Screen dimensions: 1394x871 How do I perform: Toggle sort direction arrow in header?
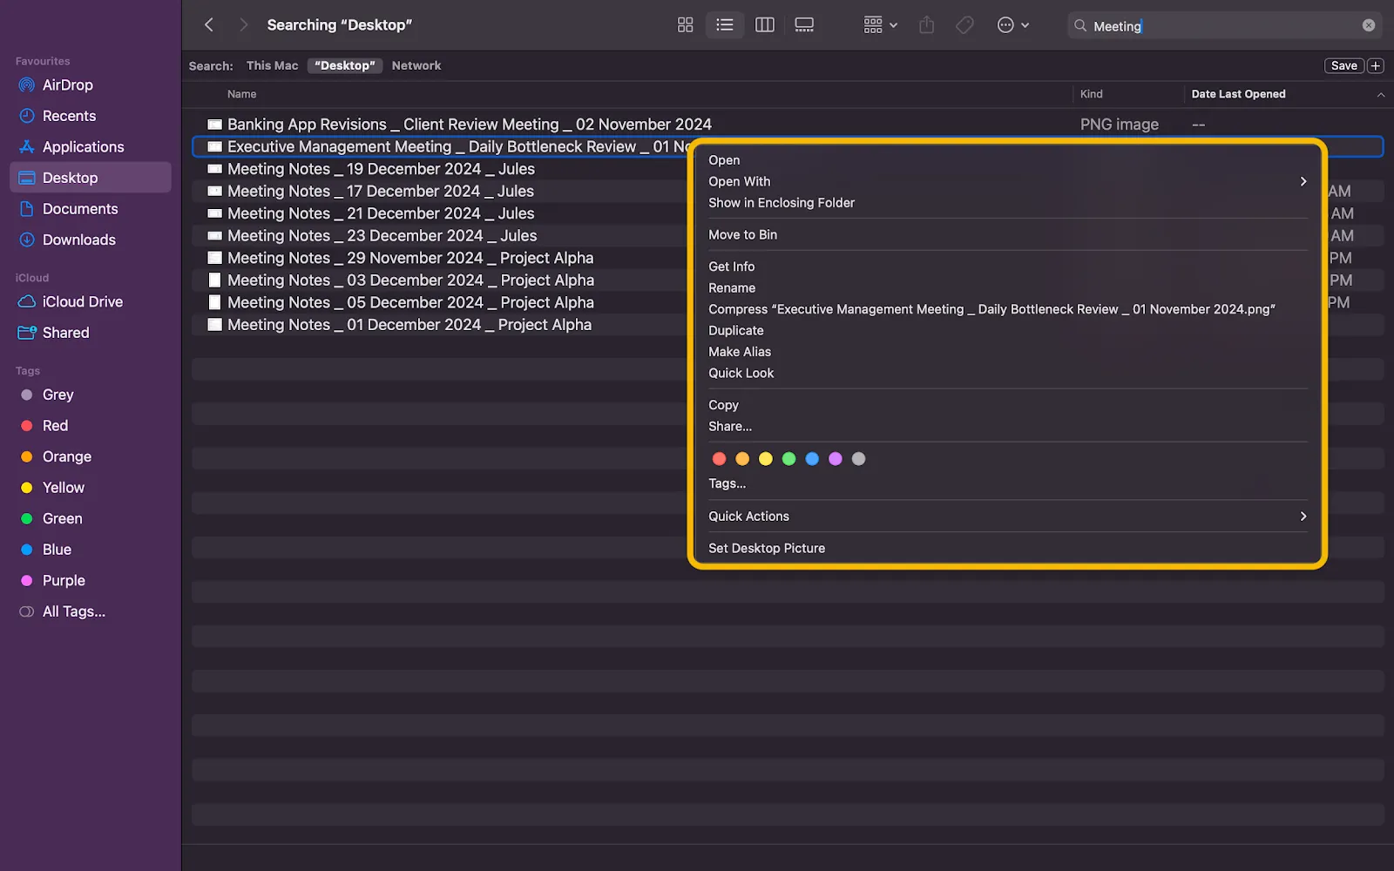point(1380,94)
